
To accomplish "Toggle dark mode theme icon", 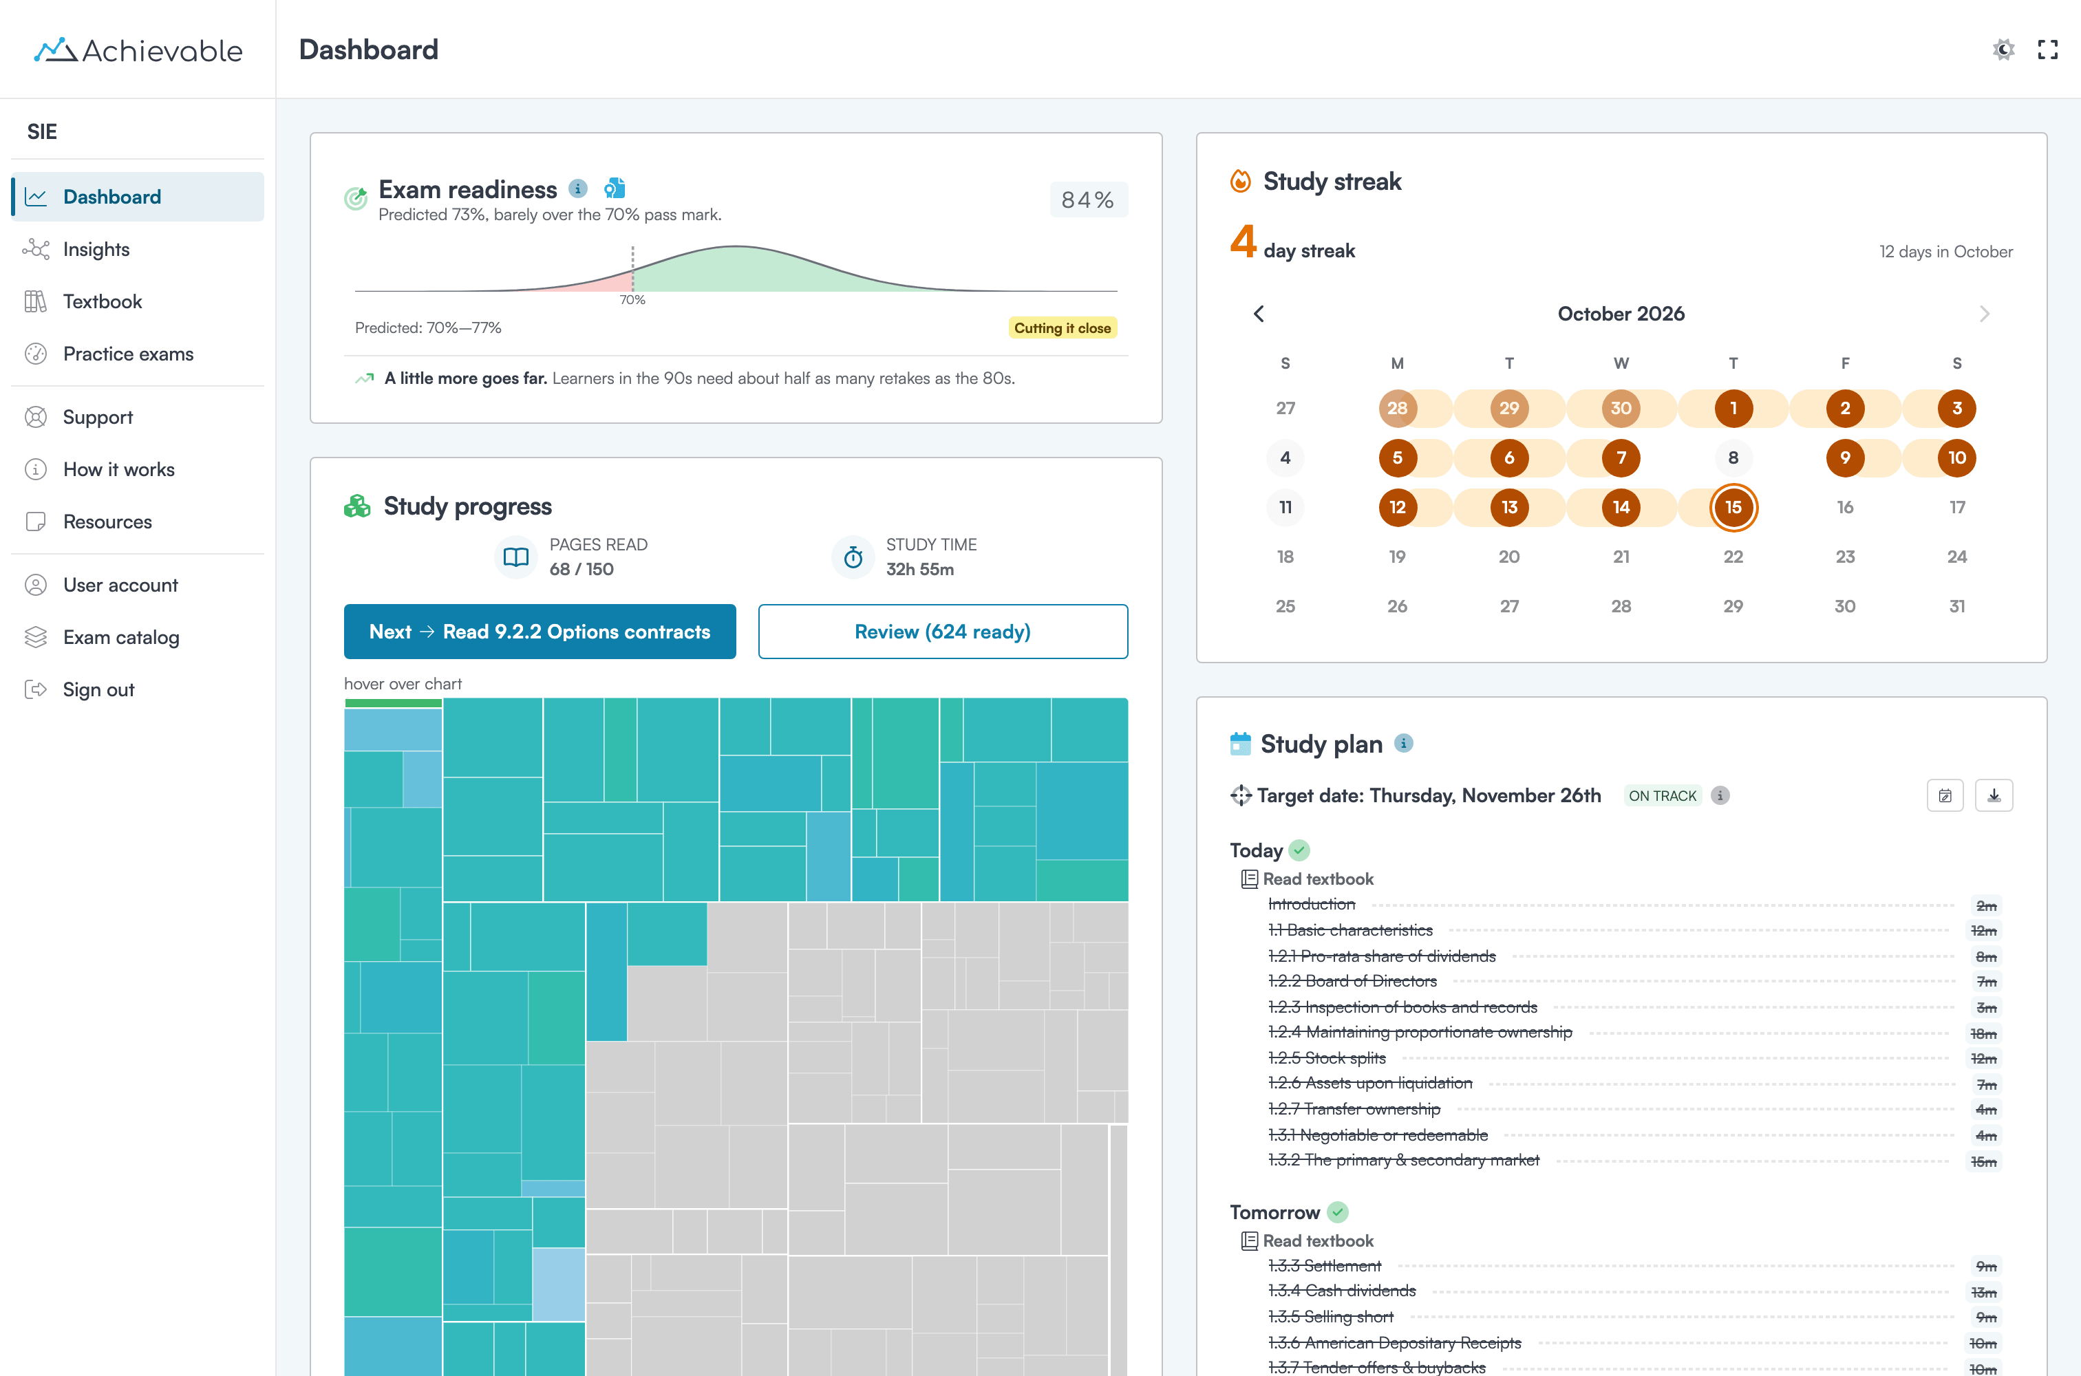I will click(2003, 49).
